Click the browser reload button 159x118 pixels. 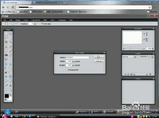[13, 7]
